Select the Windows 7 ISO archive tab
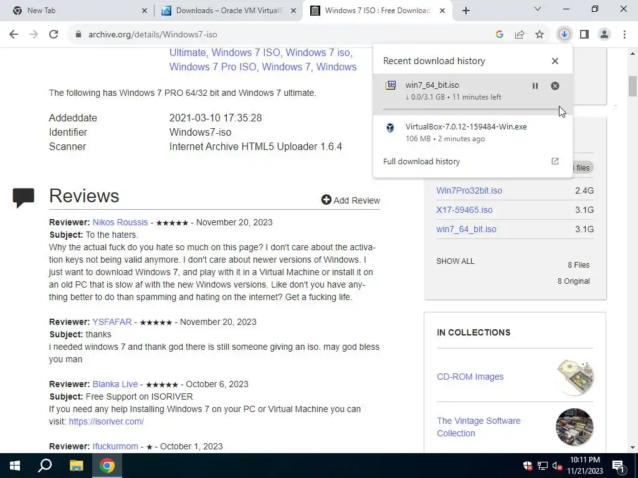 pyautogui.click(x=376, y=11)
